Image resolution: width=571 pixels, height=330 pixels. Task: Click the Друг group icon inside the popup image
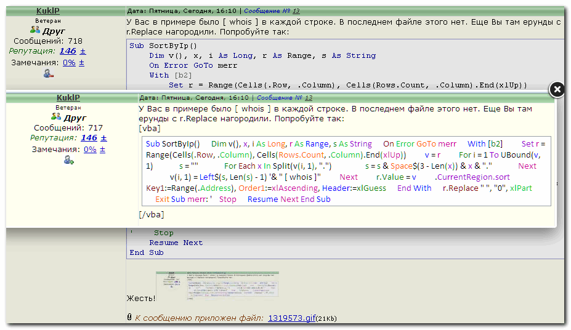pos(55,116)
